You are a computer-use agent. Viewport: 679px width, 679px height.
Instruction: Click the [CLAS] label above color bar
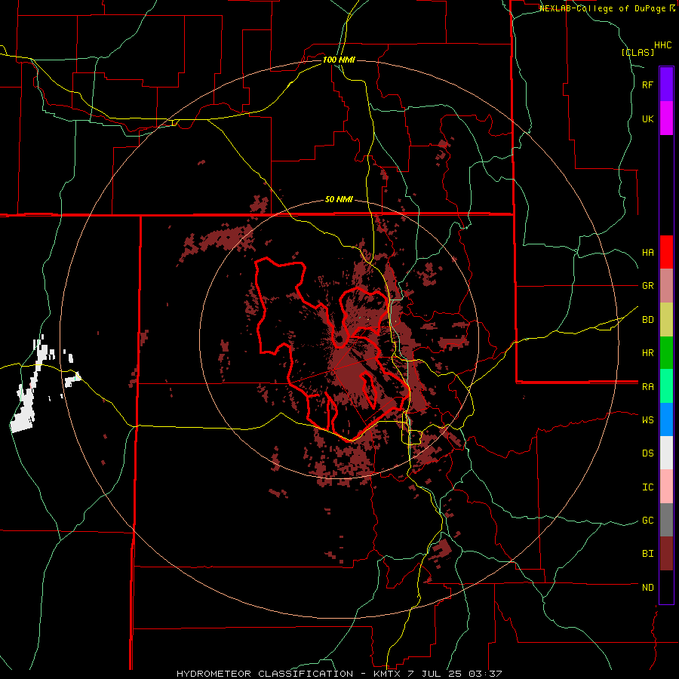point(638,52)
